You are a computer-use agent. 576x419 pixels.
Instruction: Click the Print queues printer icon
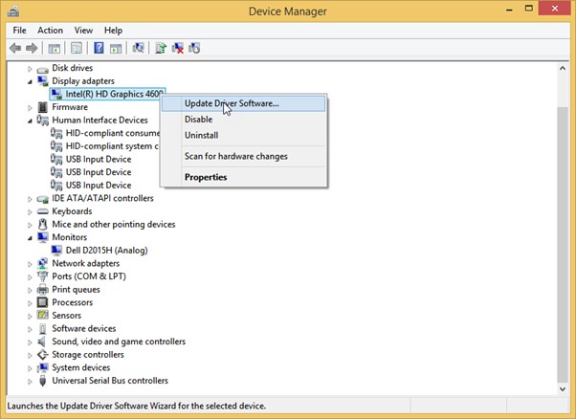click(x=43, y=289)
